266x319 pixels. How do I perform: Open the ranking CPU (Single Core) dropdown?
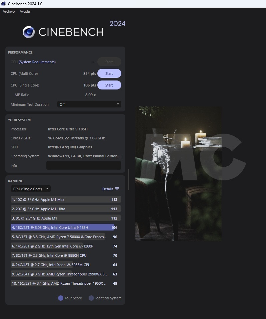click(31, 189)
